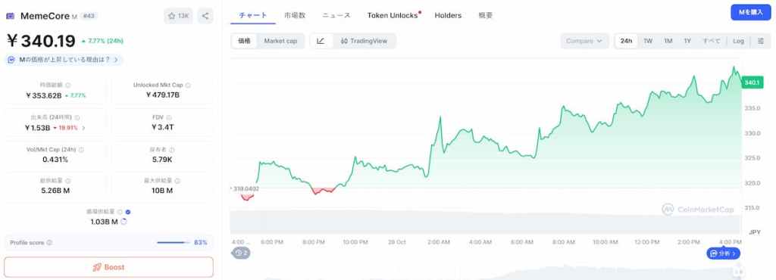The height and width of the screenshot is (280, 776).
Task: Click the MemeCore coin logo icon
Action: [x=10, y=16]
